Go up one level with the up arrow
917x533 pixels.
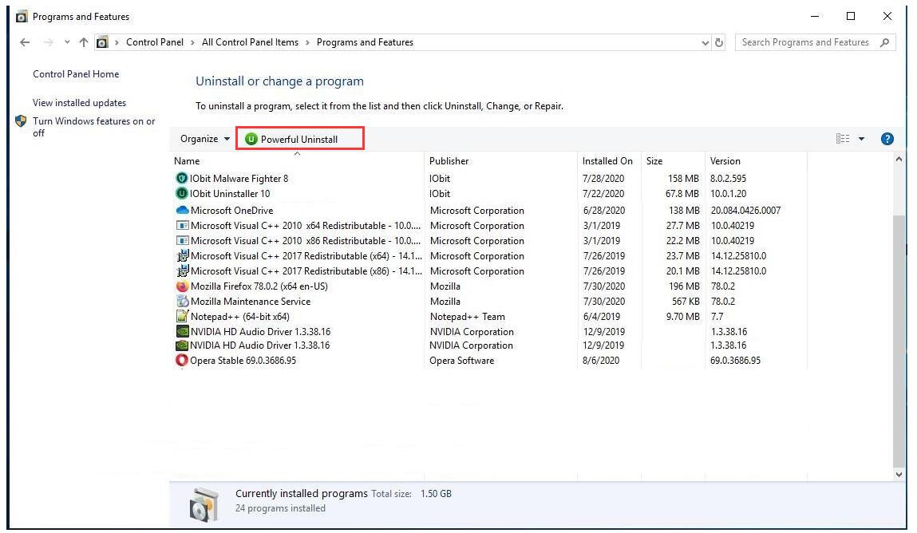84,42
